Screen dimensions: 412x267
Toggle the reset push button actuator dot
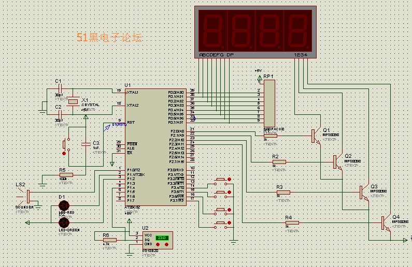click(64, 154)
